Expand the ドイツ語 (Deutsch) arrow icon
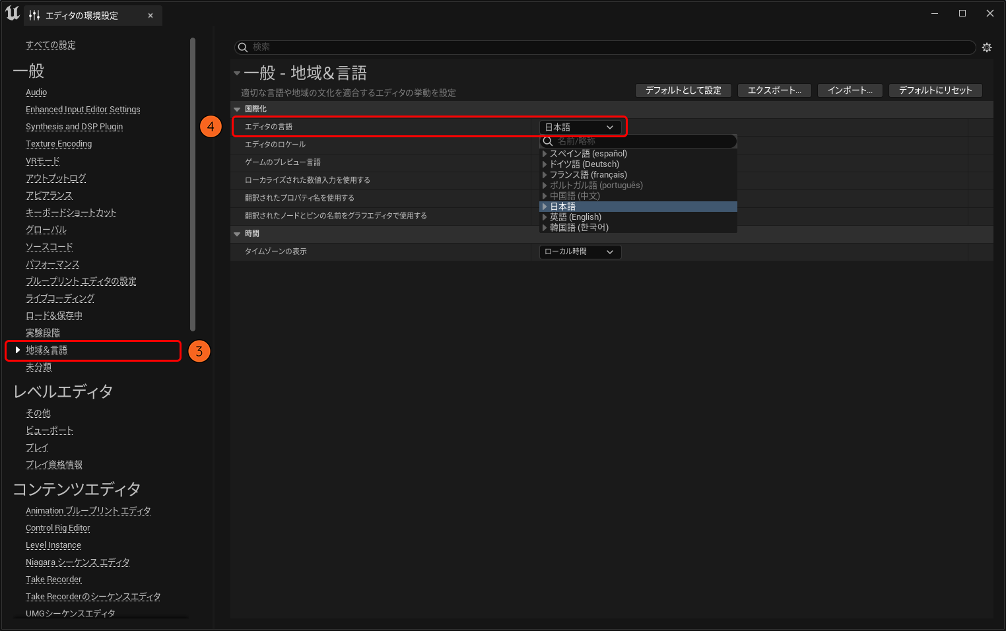 pos(545,164)
